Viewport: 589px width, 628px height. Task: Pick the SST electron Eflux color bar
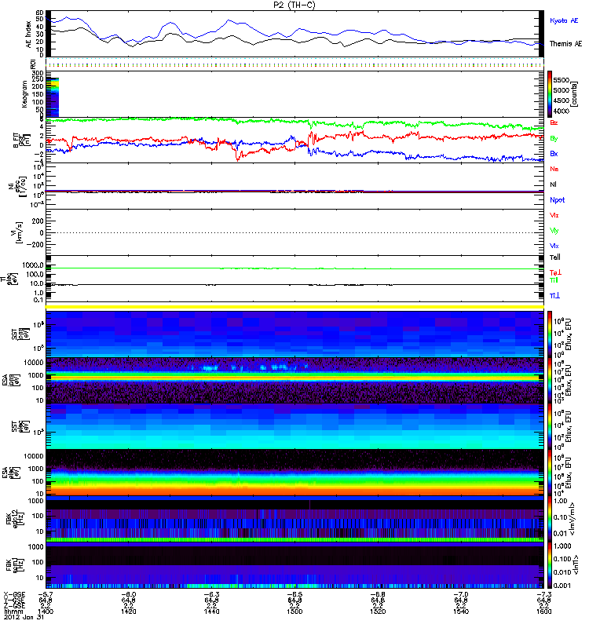(550, 426)
